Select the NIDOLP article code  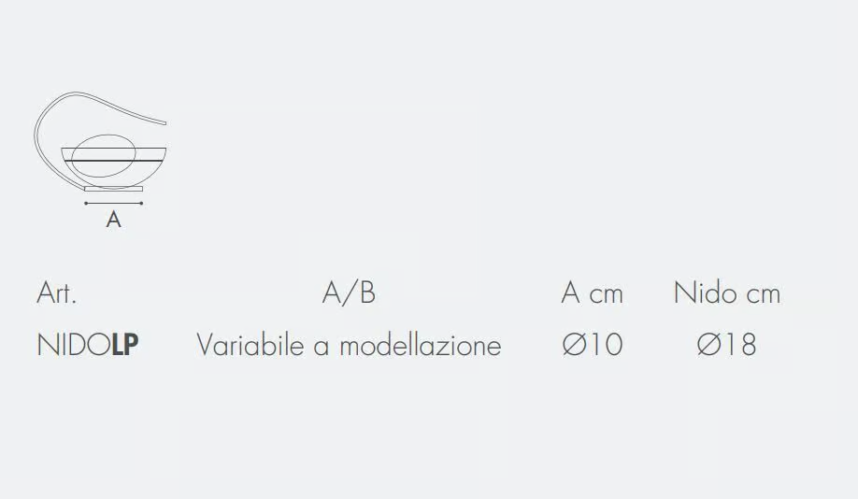pos(88,345)
